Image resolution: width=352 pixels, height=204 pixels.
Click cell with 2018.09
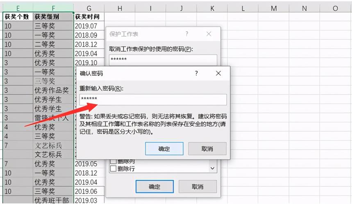coord(89,35)
